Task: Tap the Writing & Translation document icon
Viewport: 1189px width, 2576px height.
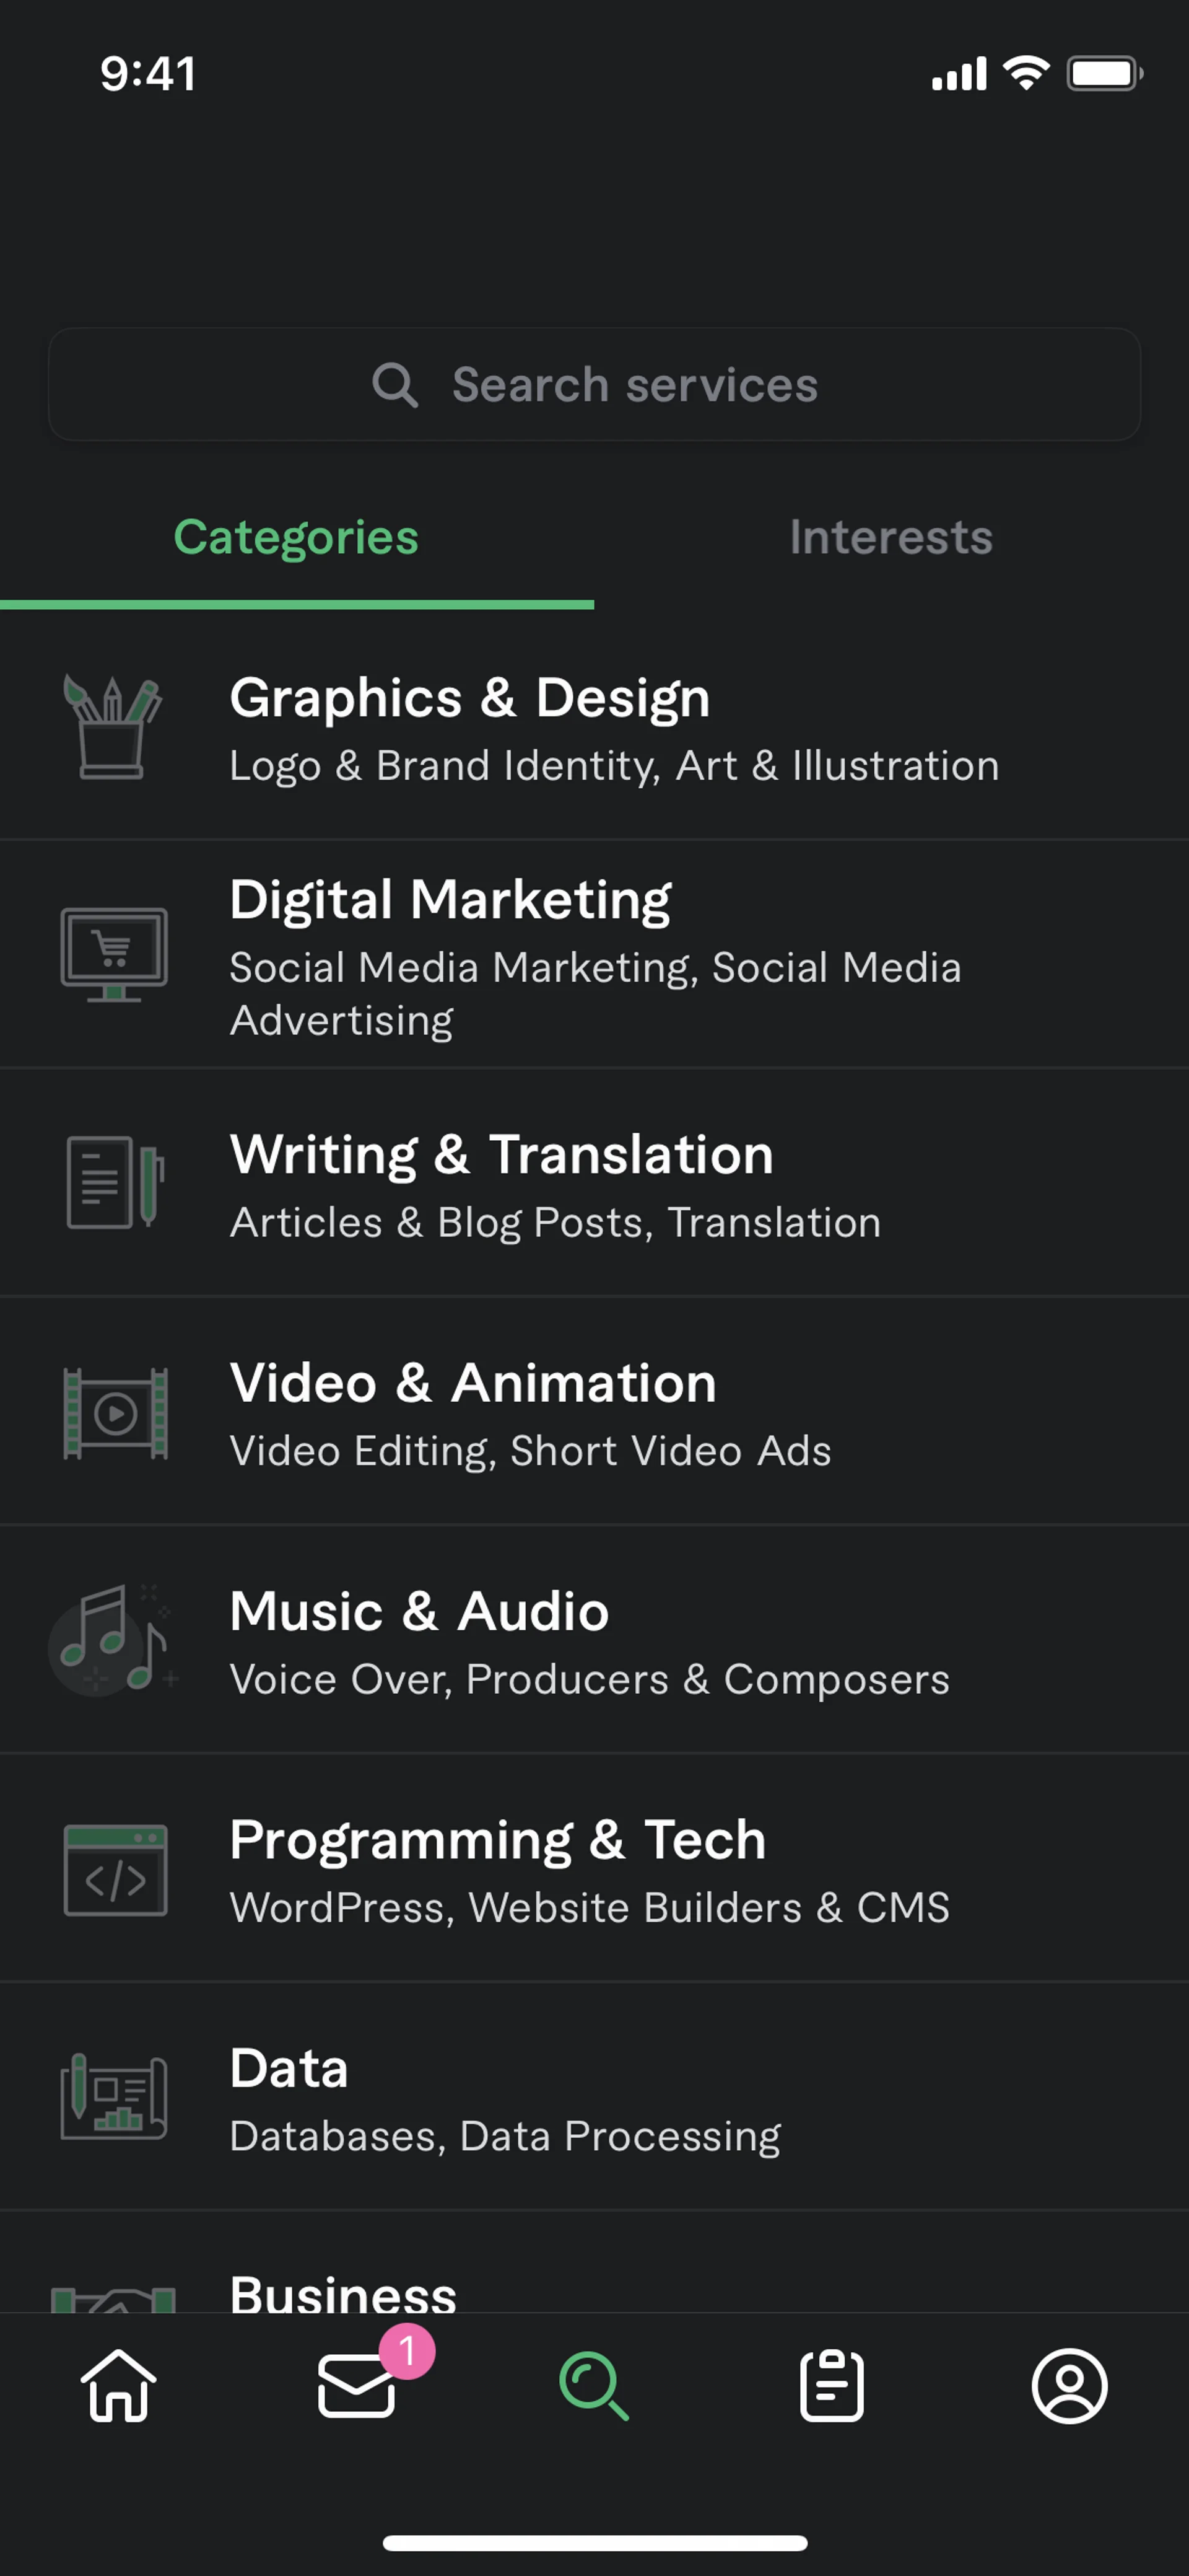Action: (x=114, y=1182)
